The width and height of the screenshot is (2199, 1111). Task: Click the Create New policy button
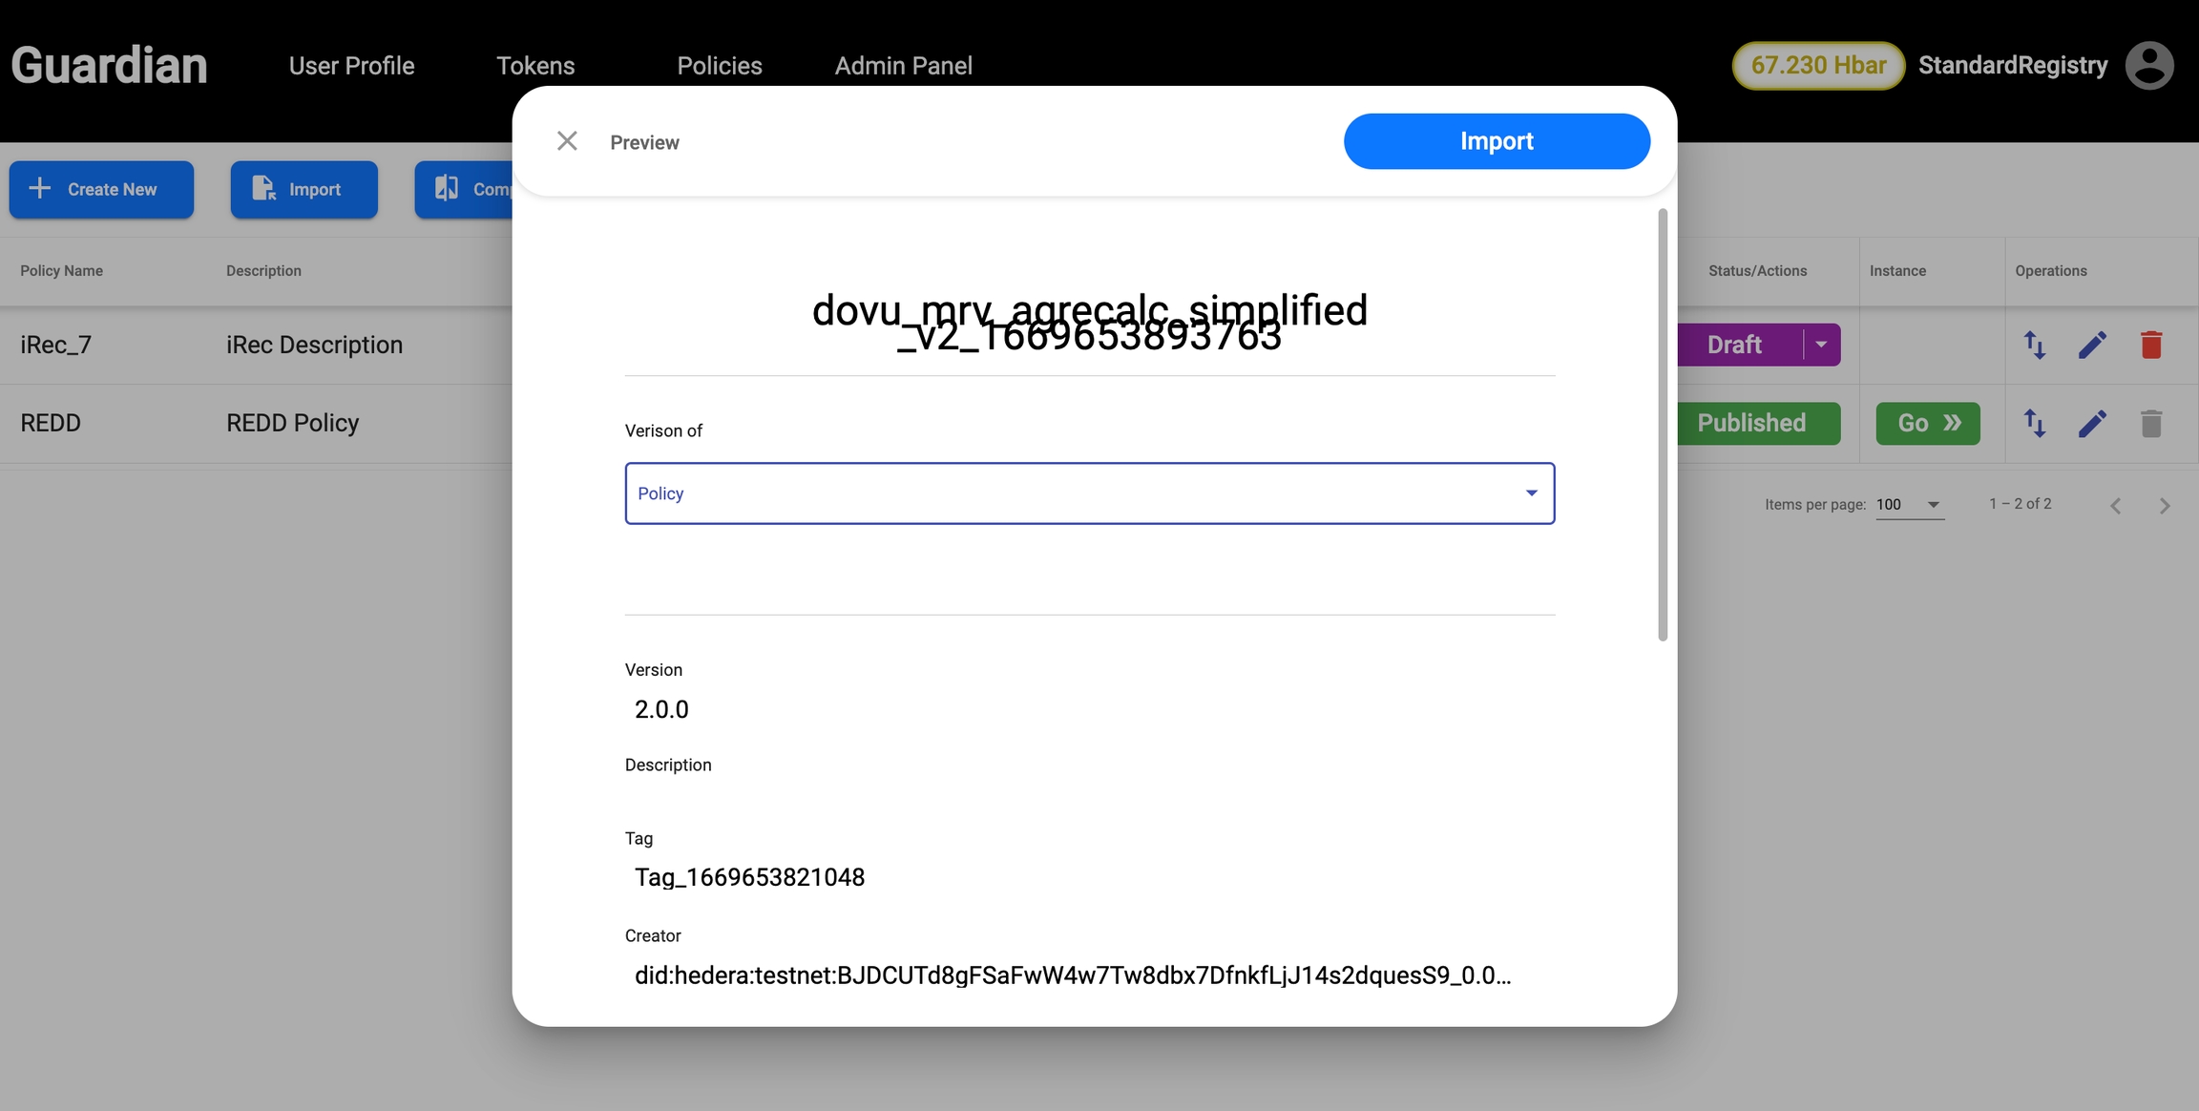(101, 189)
